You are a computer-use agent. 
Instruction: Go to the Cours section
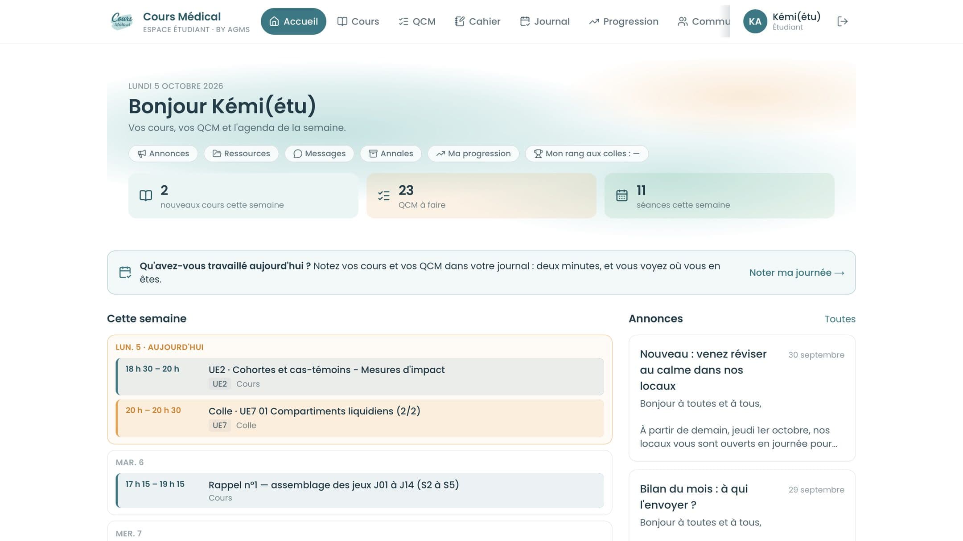(358, 21)
